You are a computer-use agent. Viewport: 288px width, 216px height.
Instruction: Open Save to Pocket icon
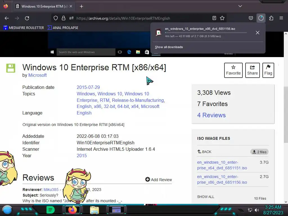point(251,18)
